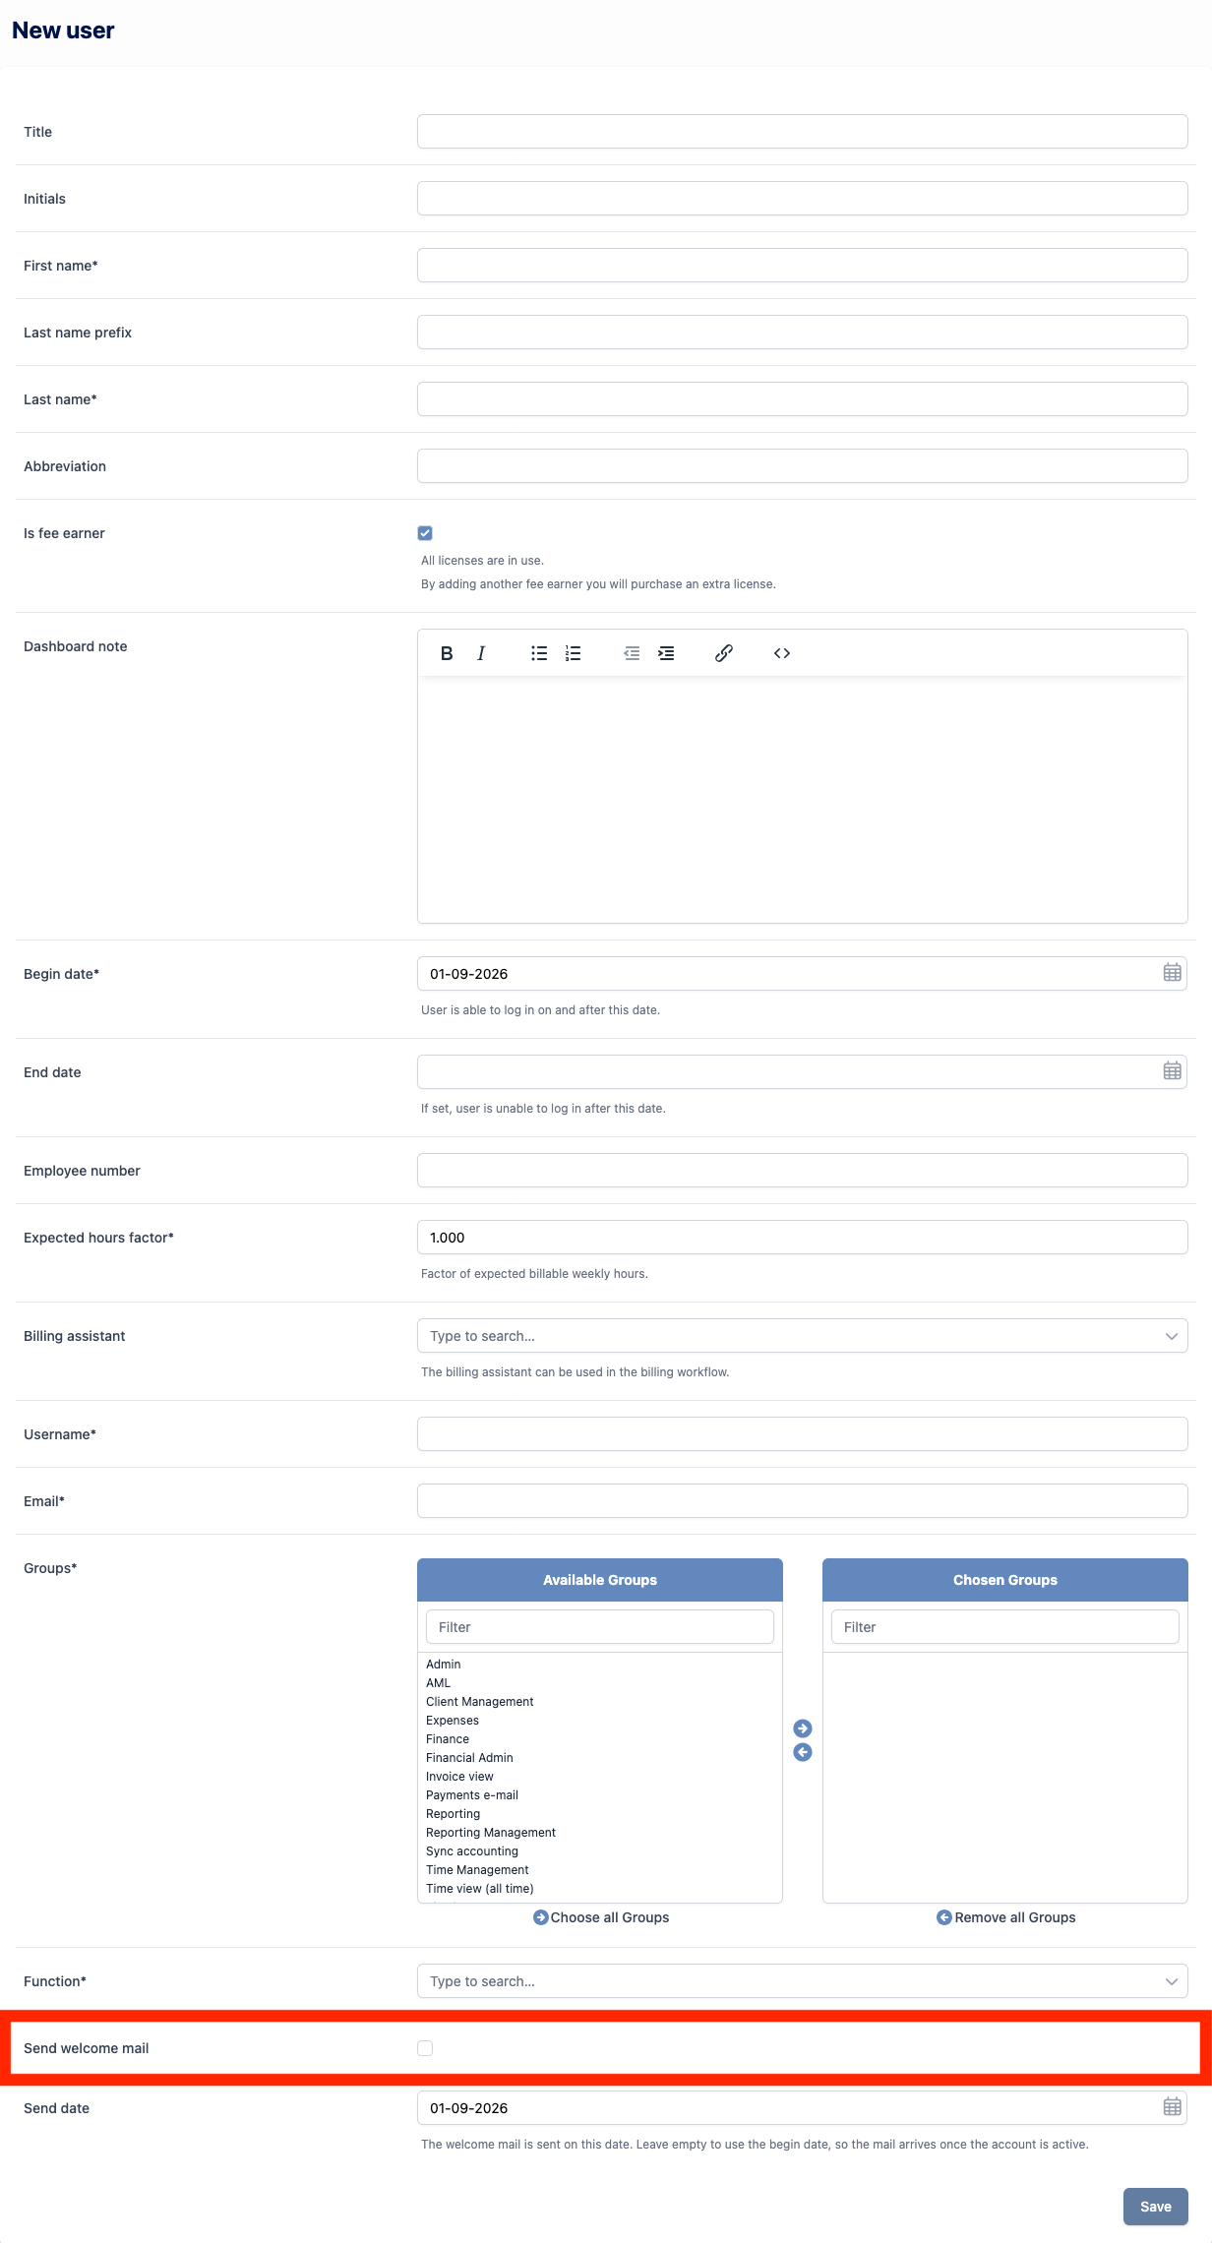Apply bold in Dashboard note editor
Screen dimensions: 1212x2243
[x=447, y=653]
